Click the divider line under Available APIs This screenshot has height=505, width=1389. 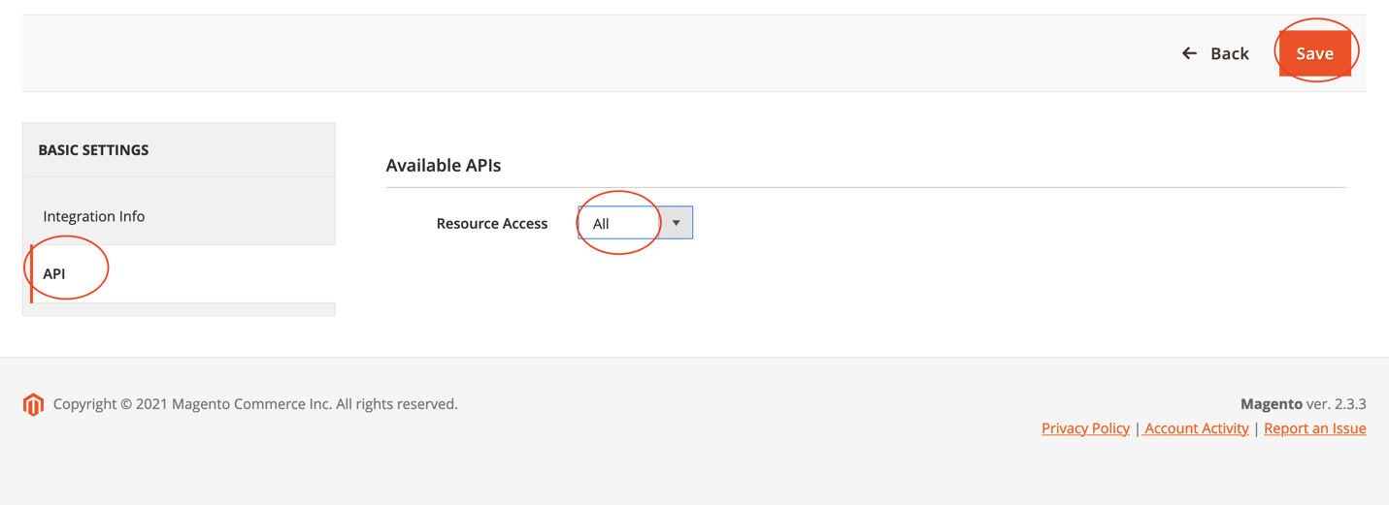[865, 187]
